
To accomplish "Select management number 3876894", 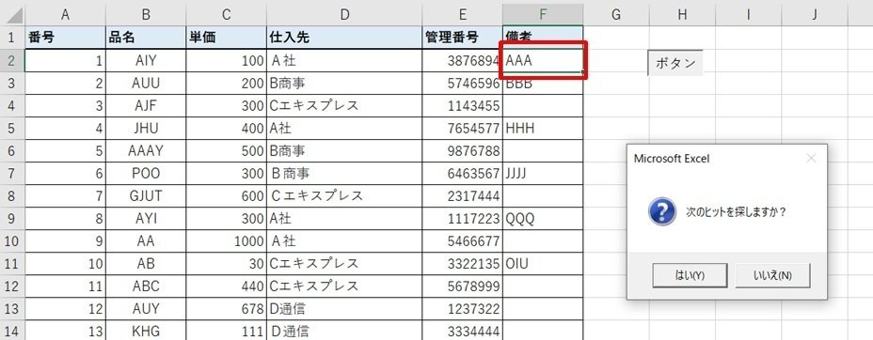I will (x=462, y=60).
